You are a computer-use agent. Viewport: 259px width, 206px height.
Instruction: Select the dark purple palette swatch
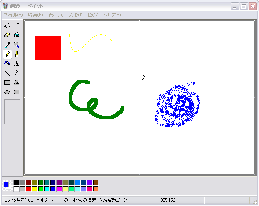59,183
